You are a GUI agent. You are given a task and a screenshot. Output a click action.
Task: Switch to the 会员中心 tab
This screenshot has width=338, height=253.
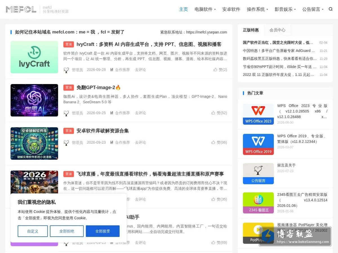click(277, 30)
